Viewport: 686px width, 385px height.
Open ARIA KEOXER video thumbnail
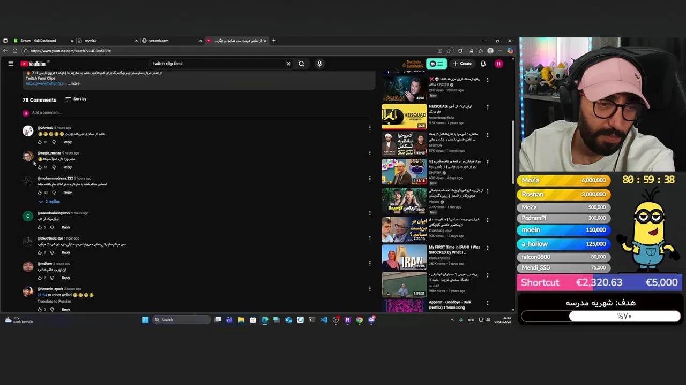click(404, 89)
